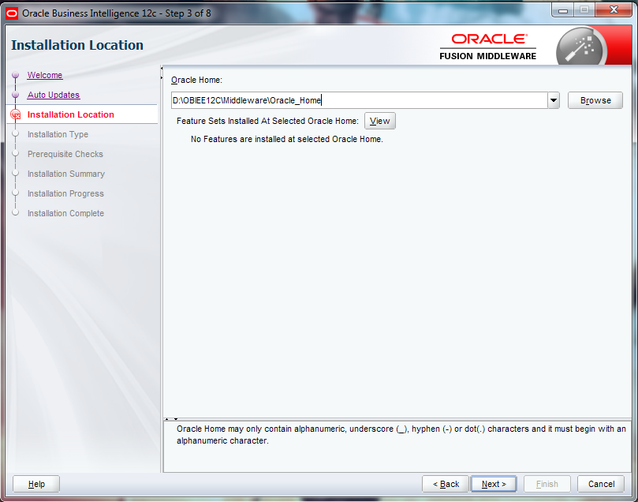Minimize the installer window
The height and width of the screenshot is (502, 638).
[563, 10]
